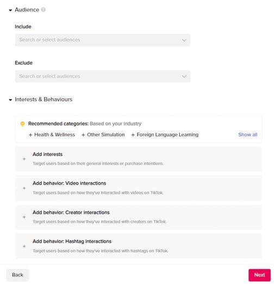Add Foreign Language Learning category
Image resolution: width=274 pixels, height=284 pixels.
tap(165, 135)
